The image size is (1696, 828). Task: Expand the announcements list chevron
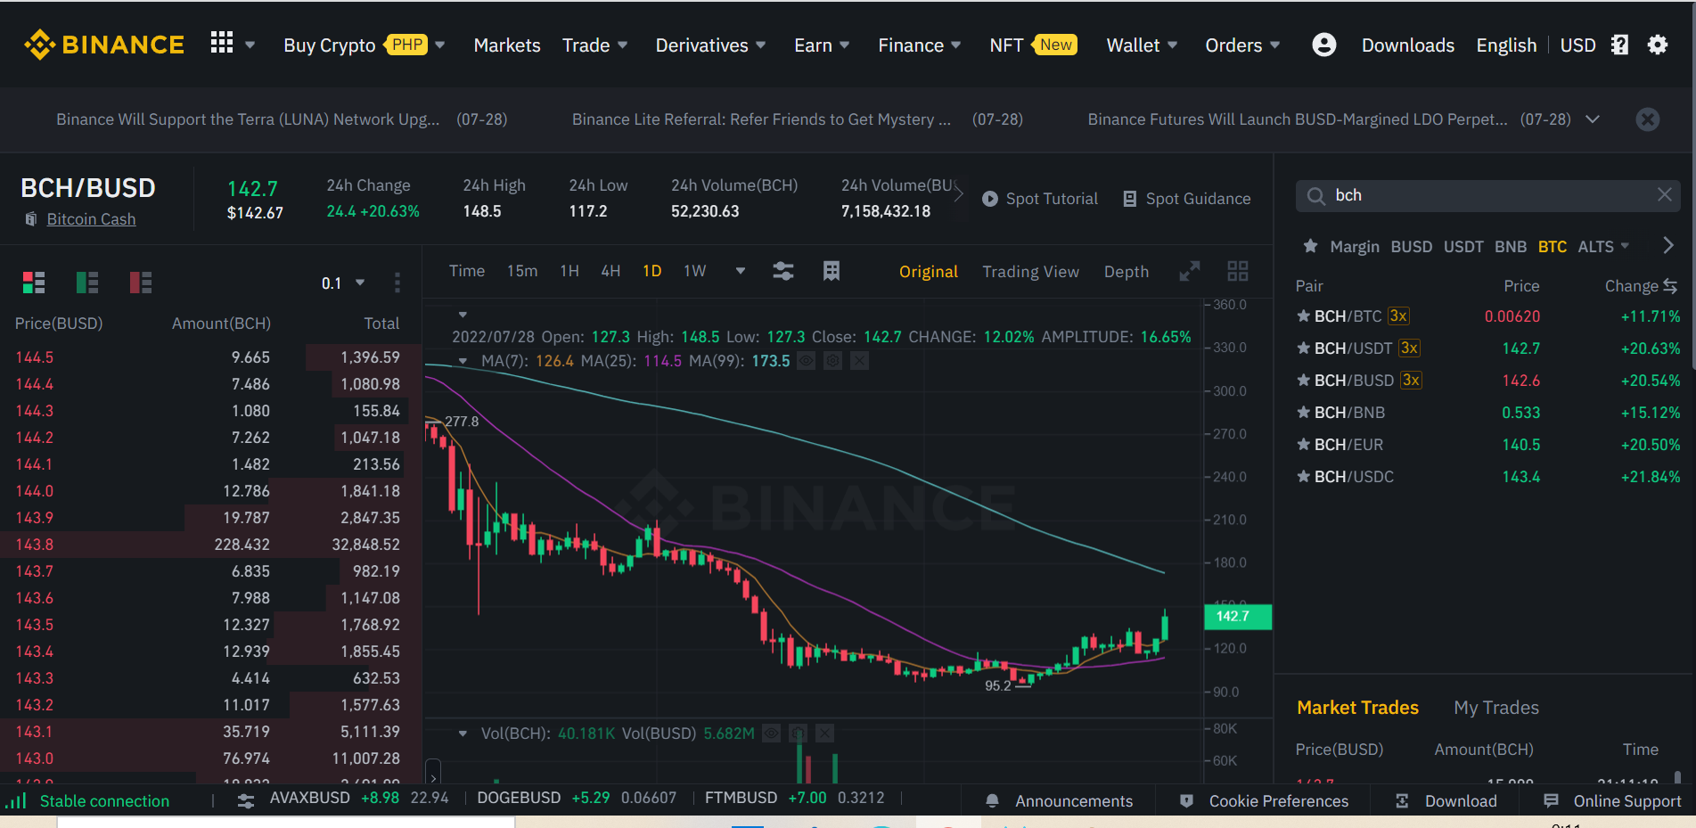1593,119
